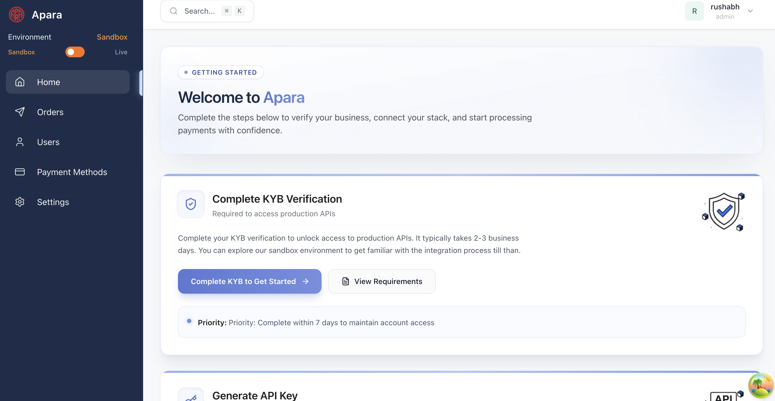775x401 pixels.
Task: Click the Apara logo icon
Action: 17,14
